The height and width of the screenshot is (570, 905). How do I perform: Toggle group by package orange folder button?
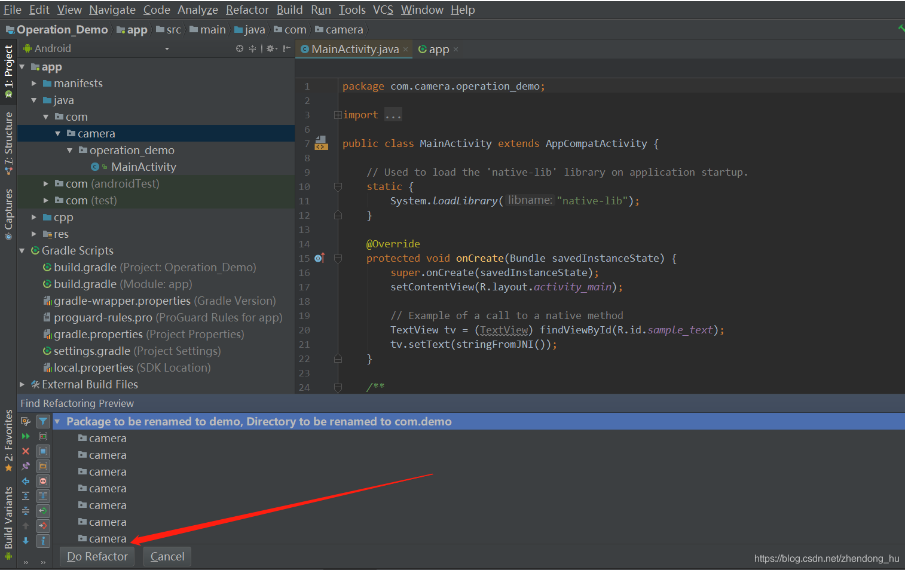pyautogui.click(x=43, y=466)
